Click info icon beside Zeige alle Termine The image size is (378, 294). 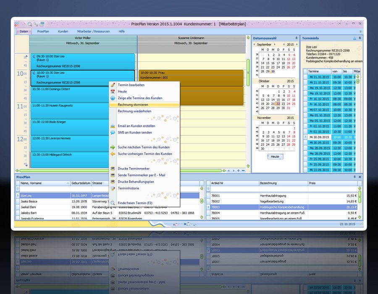[x=113, y=98]
